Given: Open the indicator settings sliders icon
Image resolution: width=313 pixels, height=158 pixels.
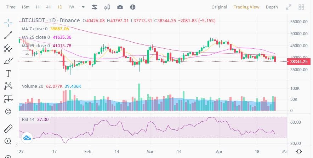Looking at the screenshot, I should coord(95,7).
